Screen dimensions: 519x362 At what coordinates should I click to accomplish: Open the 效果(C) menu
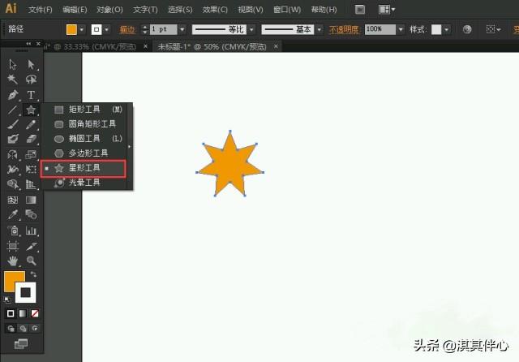(x=215, y=10)
